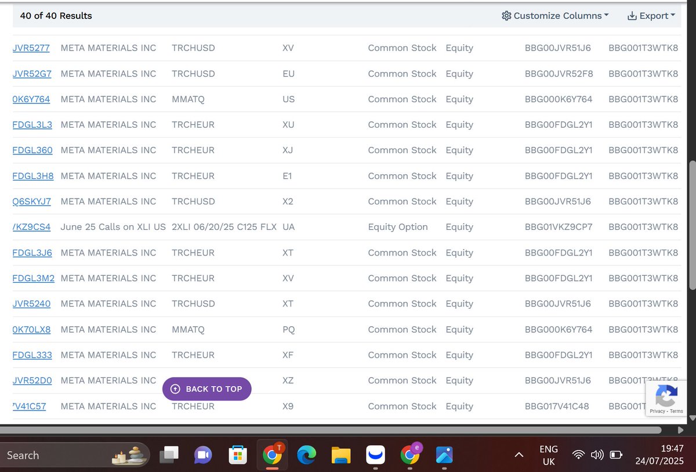Open the JVR5240 identifier link
The width and height of the screenshot is (696, 472).
[x=31, y=304]
